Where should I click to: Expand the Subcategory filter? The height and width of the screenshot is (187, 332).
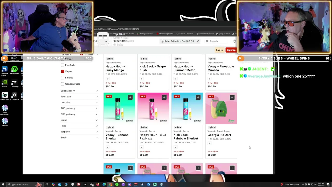pos(79,91)
